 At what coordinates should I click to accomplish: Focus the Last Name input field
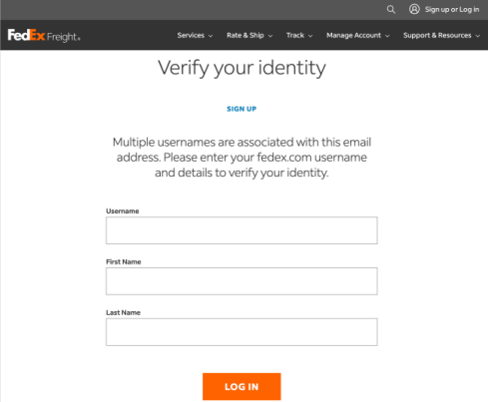242,332
